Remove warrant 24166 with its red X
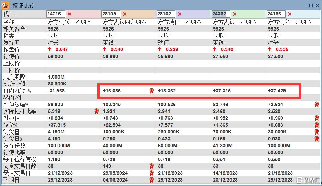The image size is (322, 186). point(290,14)
